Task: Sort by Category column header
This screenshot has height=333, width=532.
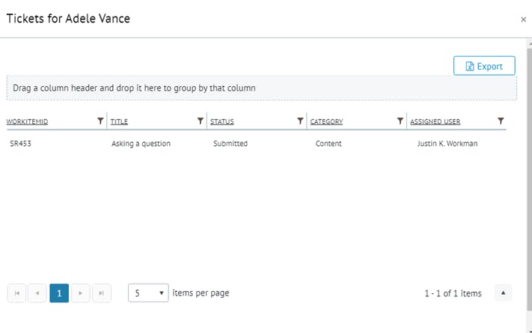Action: tap(326, 121)
